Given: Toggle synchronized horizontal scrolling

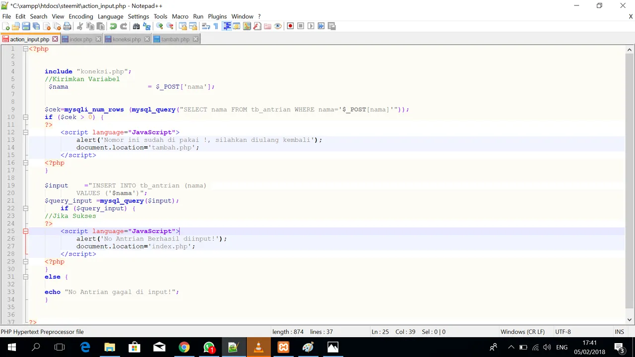Looking at the screenshot, I should (x=193, y=26).
